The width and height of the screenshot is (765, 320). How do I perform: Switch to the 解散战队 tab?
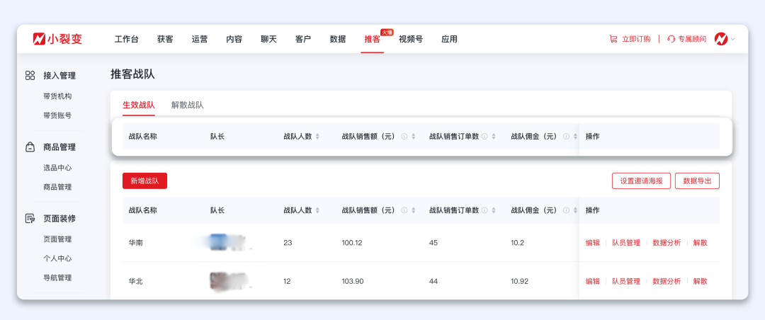click(187, 105)
